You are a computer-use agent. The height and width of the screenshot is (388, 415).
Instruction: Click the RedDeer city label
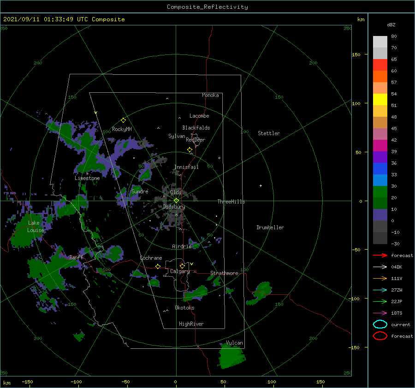(x=196, y=140)
